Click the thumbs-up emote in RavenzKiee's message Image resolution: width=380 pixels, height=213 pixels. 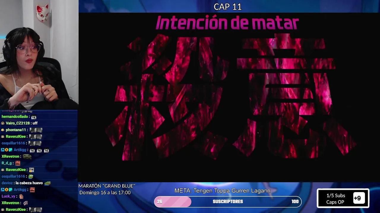pyautogui.click(x=31, y=170)
